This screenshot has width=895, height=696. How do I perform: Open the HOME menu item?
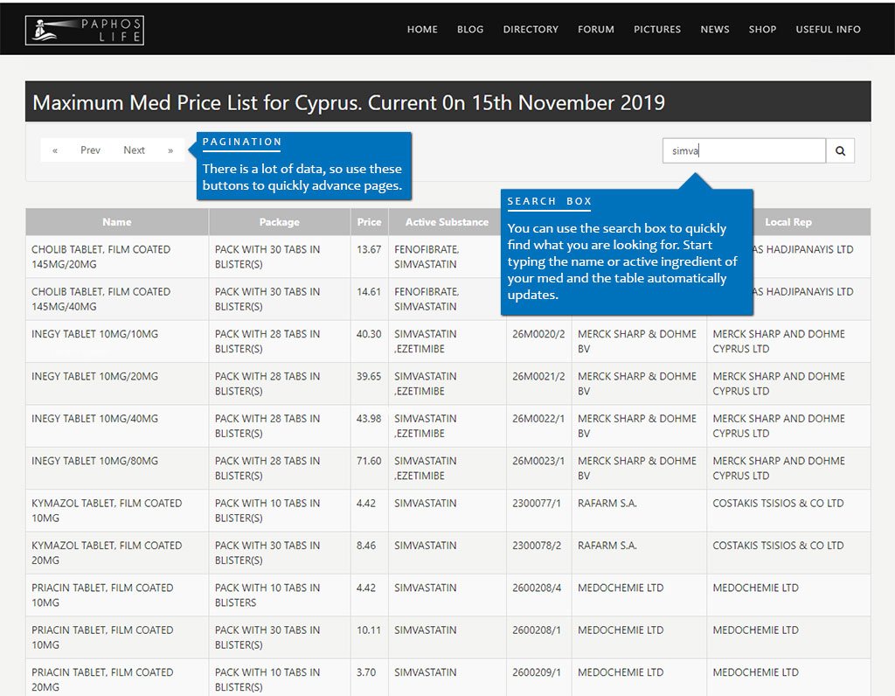point(422,29)
